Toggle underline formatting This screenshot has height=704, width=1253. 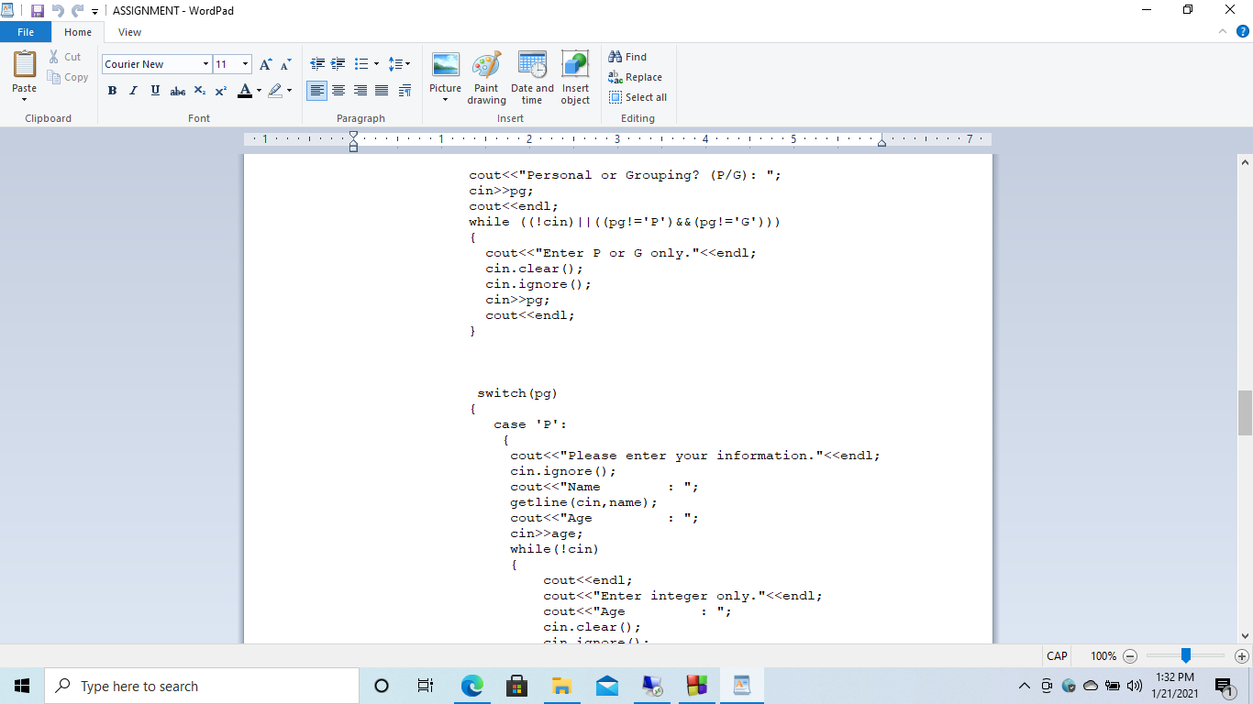pos(155,91)
